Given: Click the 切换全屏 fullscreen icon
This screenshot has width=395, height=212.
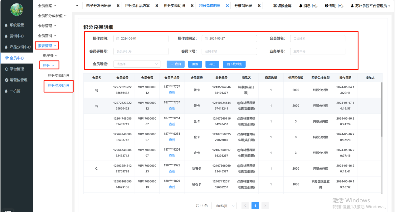Looking at the screenshot, I should coord(275,6).
